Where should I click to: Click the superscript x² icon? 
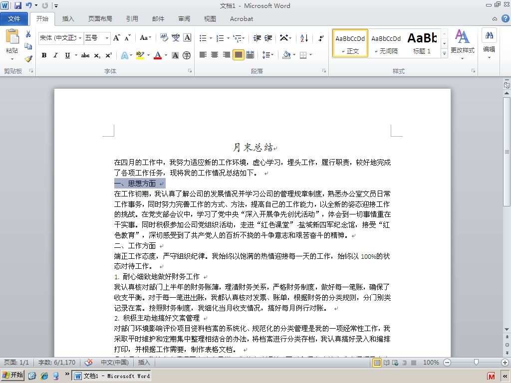[x=108, y=55]
